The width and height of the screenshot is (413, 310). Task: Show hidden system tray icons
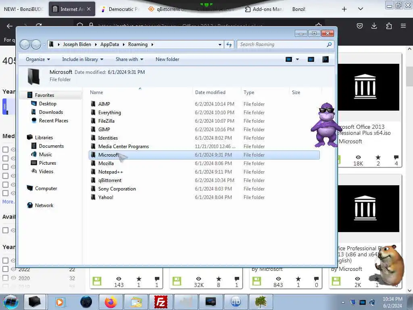(x=343, y=302)
